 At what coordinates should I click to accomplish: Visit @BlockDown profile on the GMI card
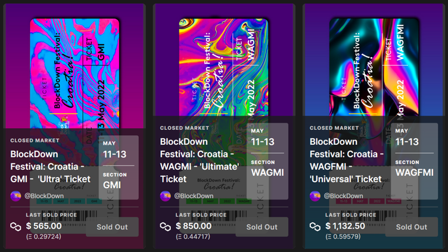(x=44, y=196)
